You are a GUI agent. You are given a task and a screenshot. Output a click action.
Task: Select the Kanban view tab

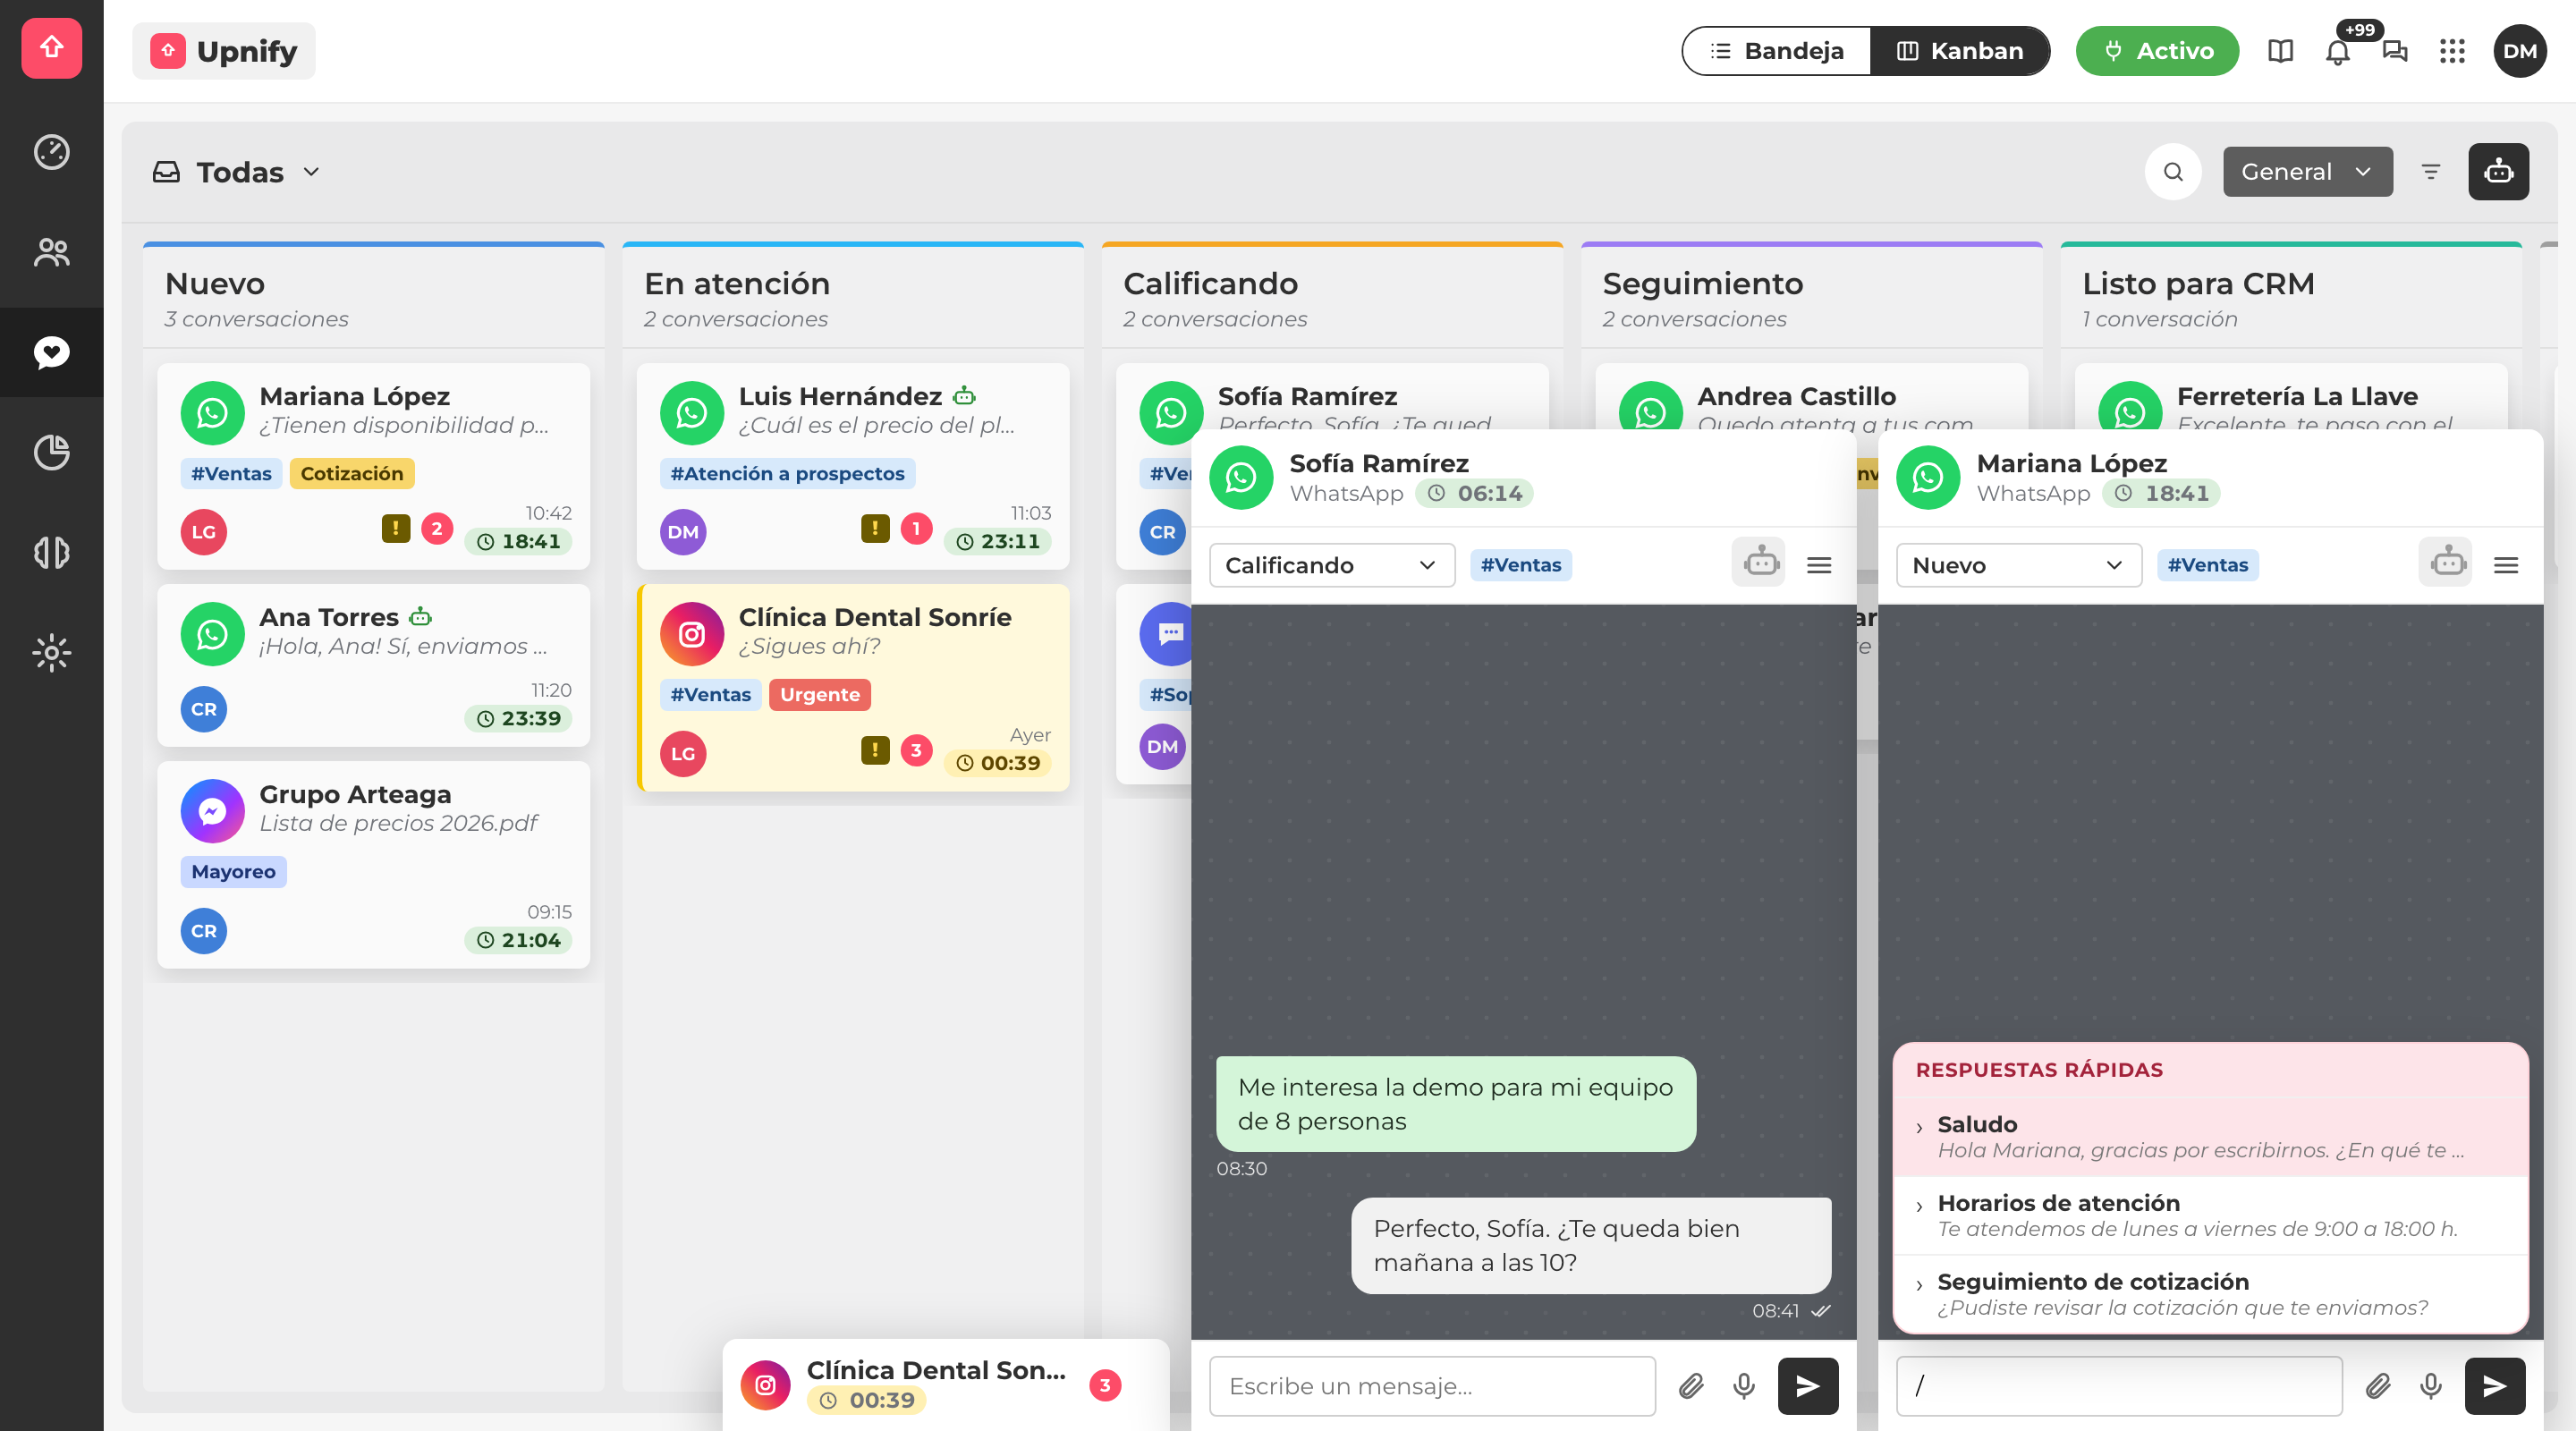click(1960, 51)
